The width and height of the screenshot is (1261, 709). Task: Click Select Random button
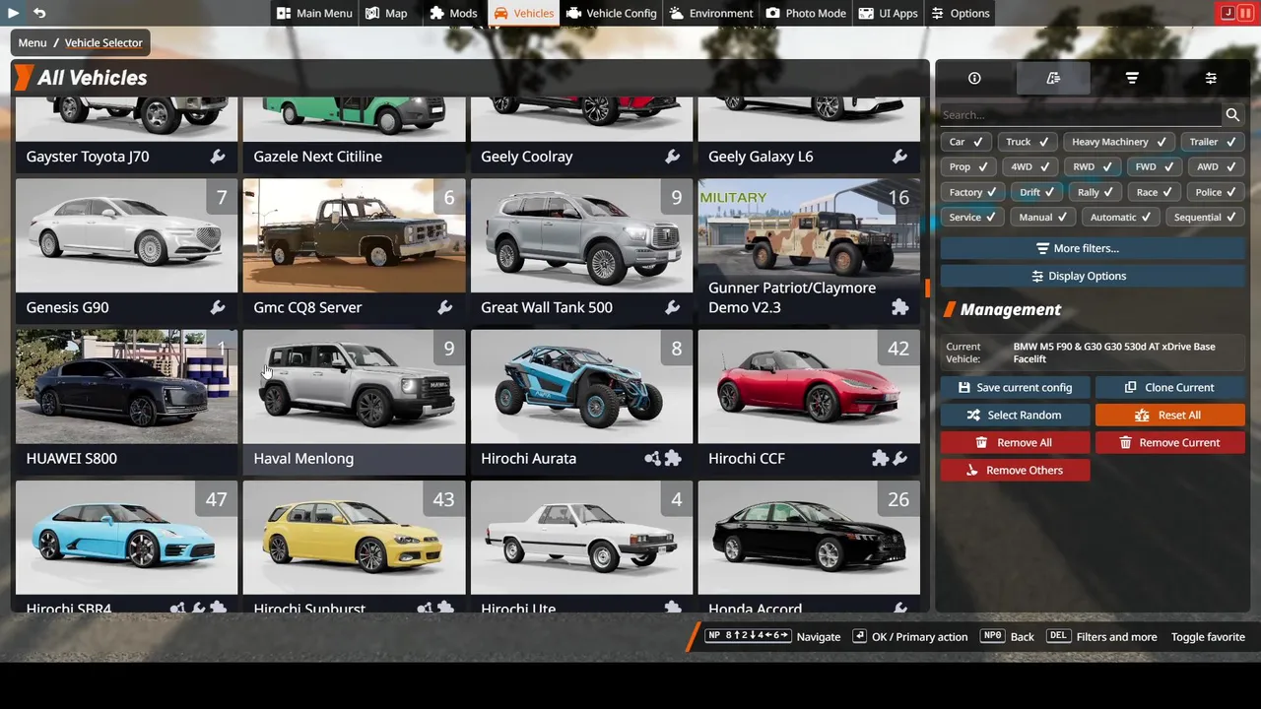point(1015,416)
